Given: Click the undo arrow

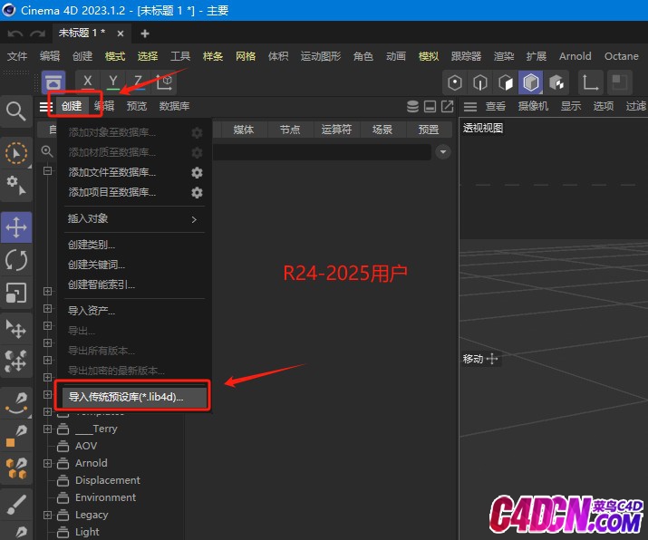Looking at the screenshot, I should 15,34.
